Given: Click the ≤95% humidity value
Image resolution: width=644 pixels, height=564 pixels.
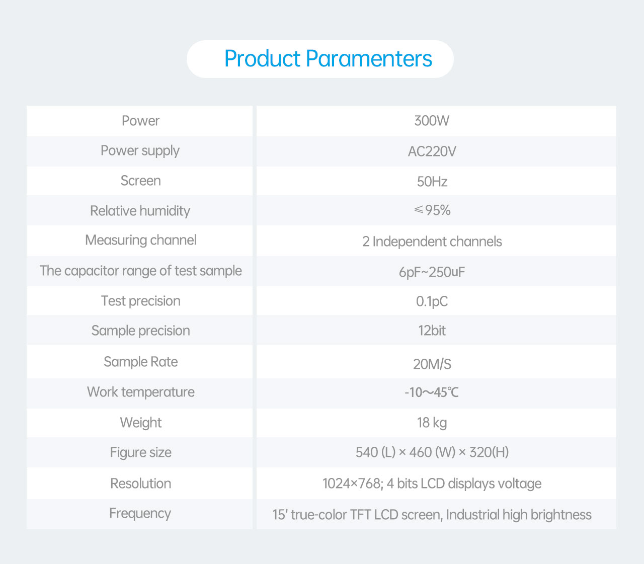Looking at the screenshot, I should tap(432, 210).
